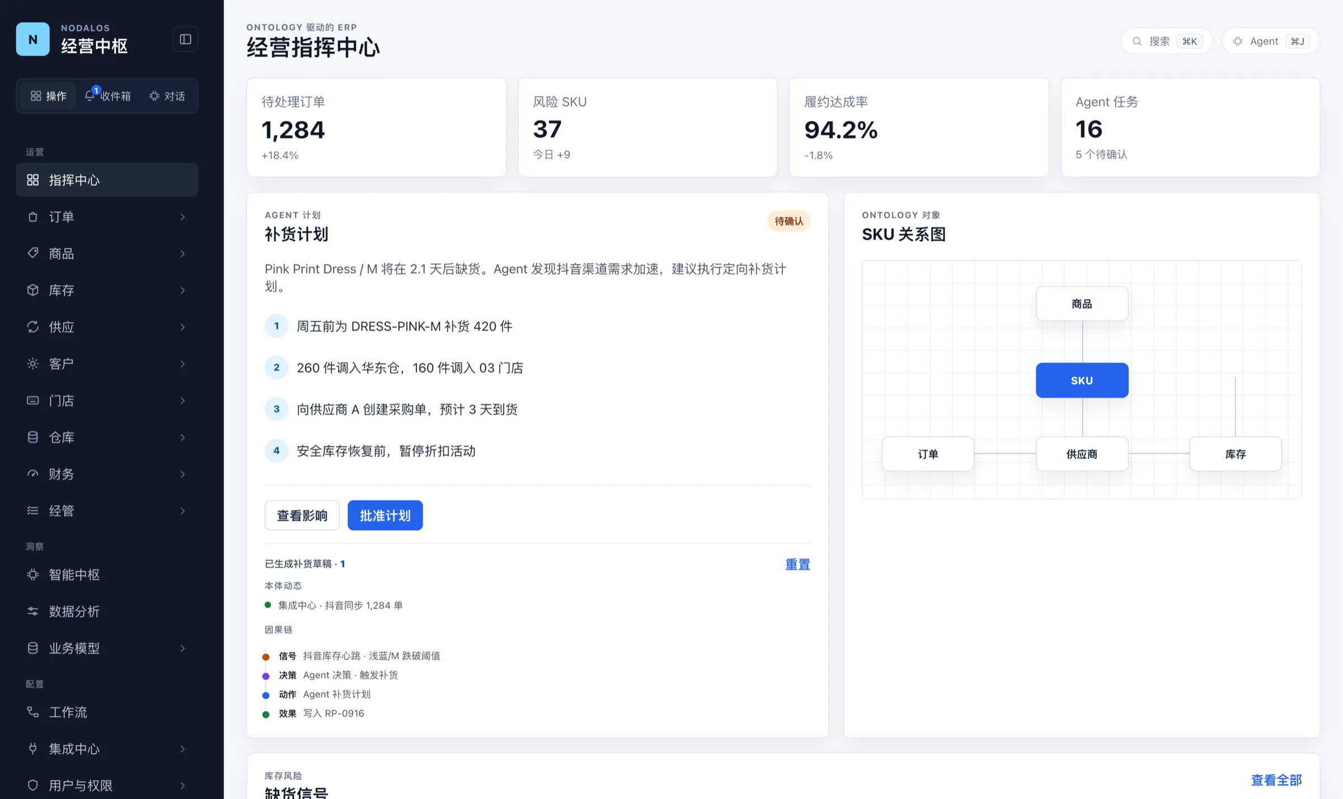The width and height of the screenshot is (1343, 799).
Task: Open 指挥中心 in the sidebar
Action: pos(107,180)
